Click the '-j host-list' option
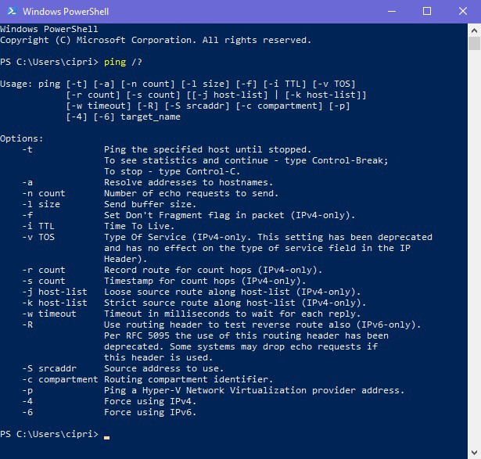Viewport: 481px width, 459px height. 55,292
